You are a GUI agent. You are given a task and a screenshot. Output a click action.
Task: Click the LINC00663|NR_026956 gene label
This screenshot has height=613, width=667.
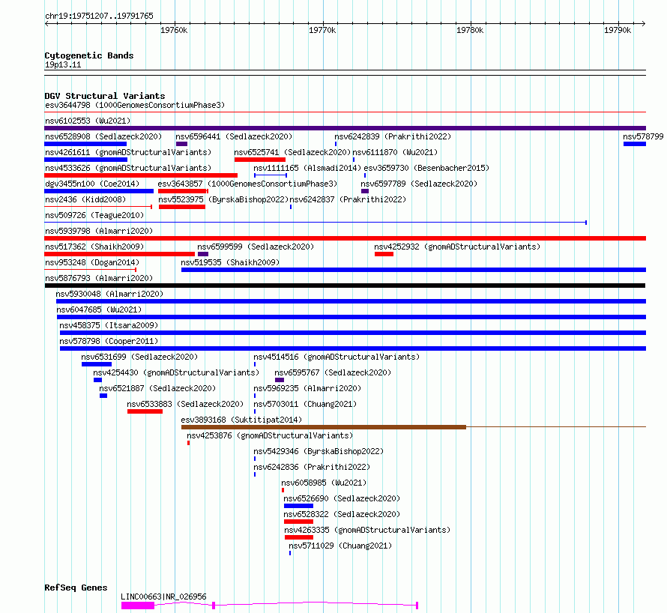tap(163, 597)
